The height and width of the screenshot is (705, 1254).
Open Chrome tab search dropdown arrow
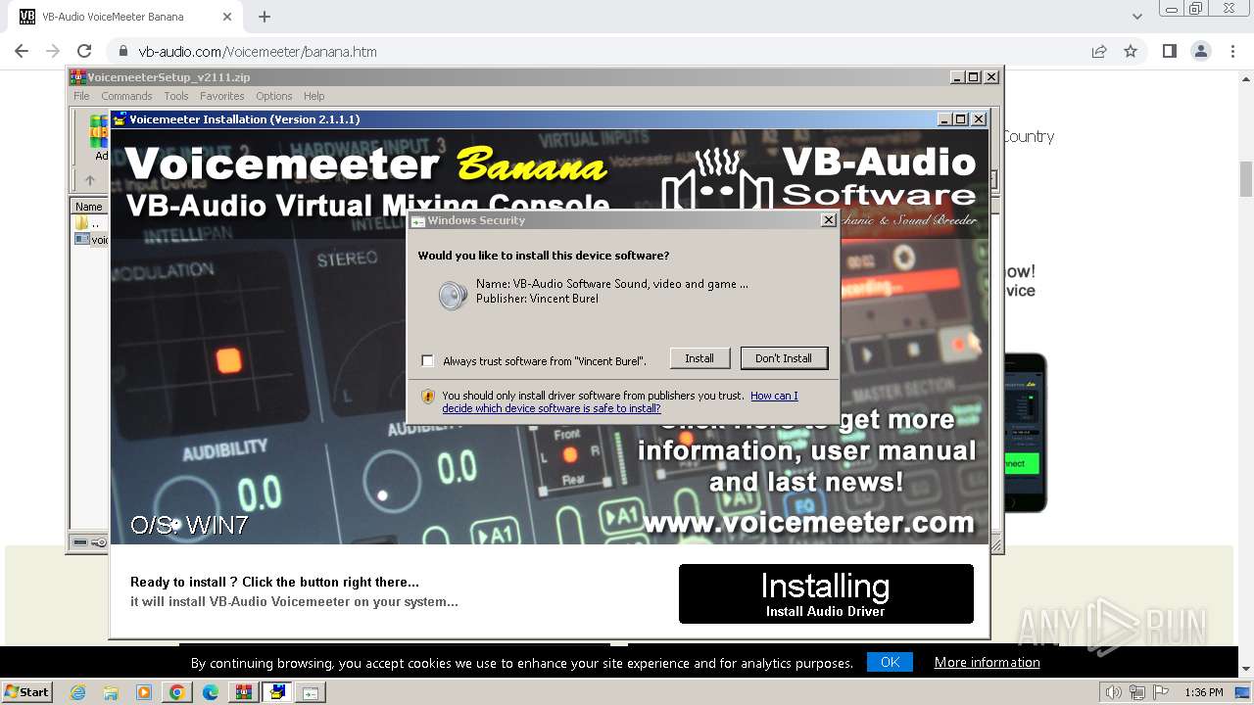pos(1136,17)
